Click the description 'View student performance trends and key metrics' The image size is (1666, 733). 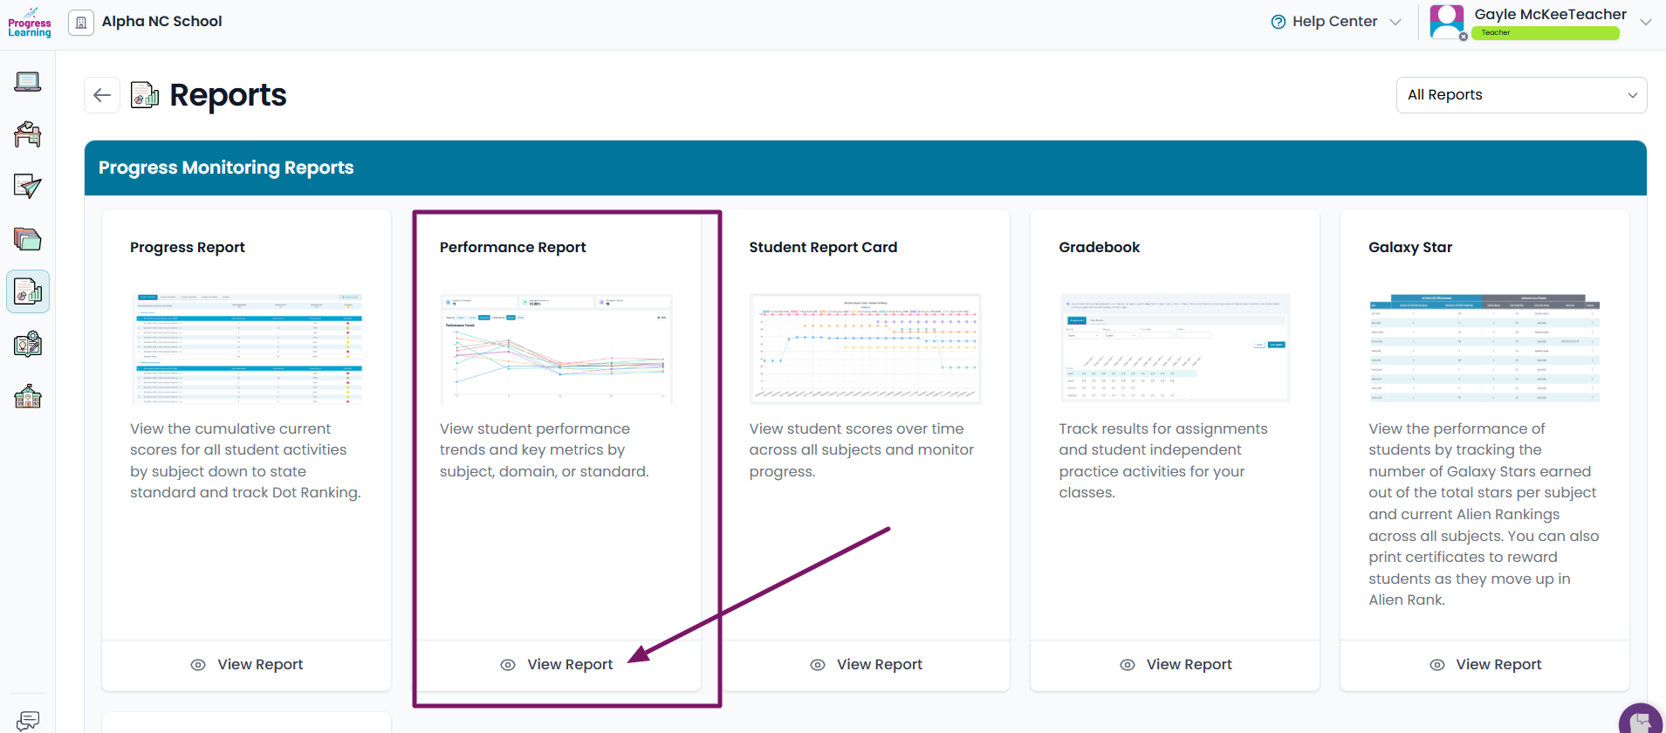click(x=545, y=450)
